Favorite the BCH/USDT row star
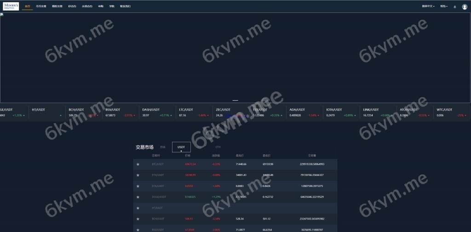Screen dimensions: 471x232 coord(138,219)
